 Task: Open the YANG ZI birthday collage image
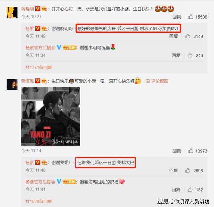point(50,116)
